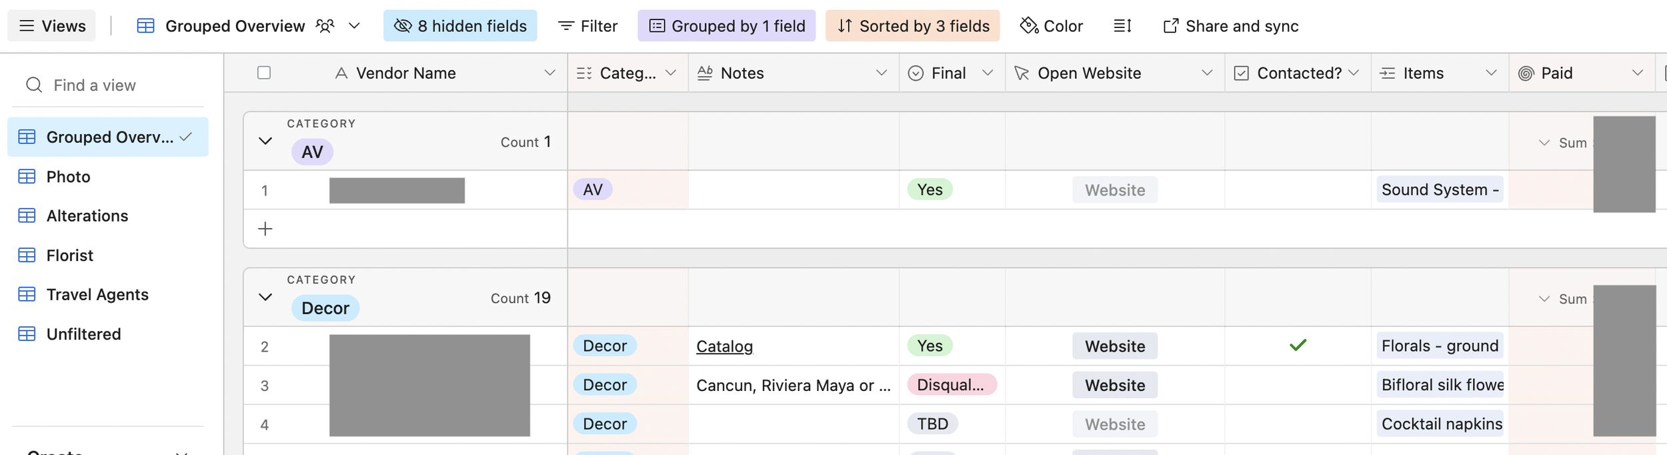Screen dimensions: 1667x455
Task: Open the 8 hidden fields menu
Action: point(460,26)
